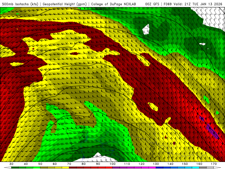Click the "21Z TUE JAN 13 2026" valid time

coord(203,4)
